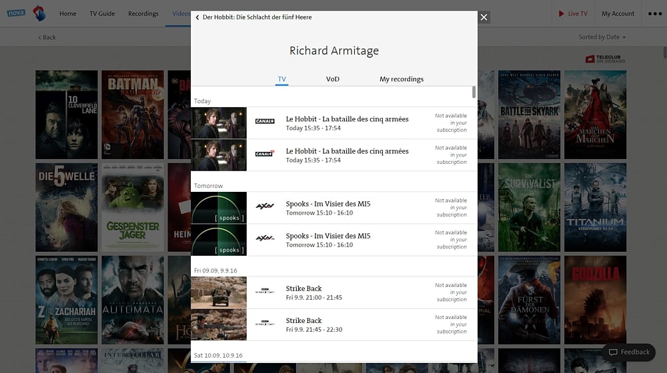Screen dimensions: 667x373
Task: Click channel logo for Strike Back 21:45
Action: [265, 323]
